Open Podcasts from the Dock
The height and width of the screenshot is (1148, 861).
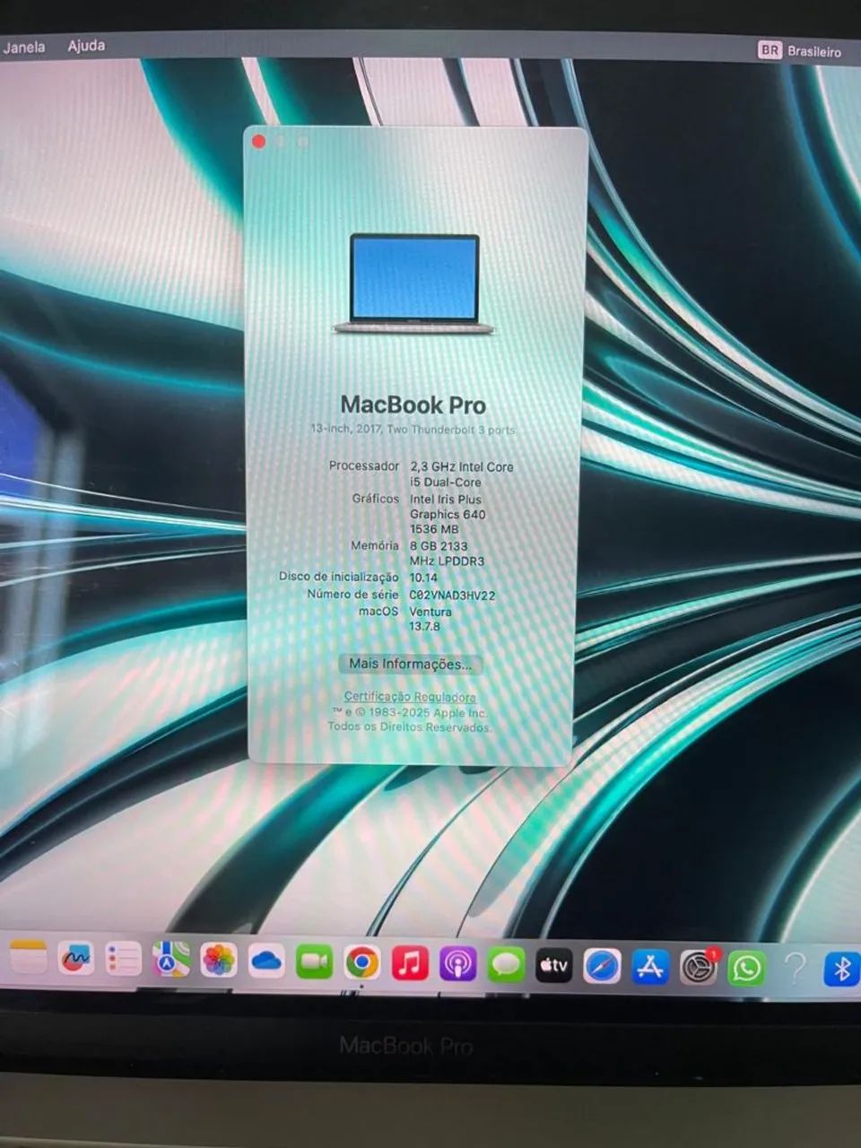458,964
